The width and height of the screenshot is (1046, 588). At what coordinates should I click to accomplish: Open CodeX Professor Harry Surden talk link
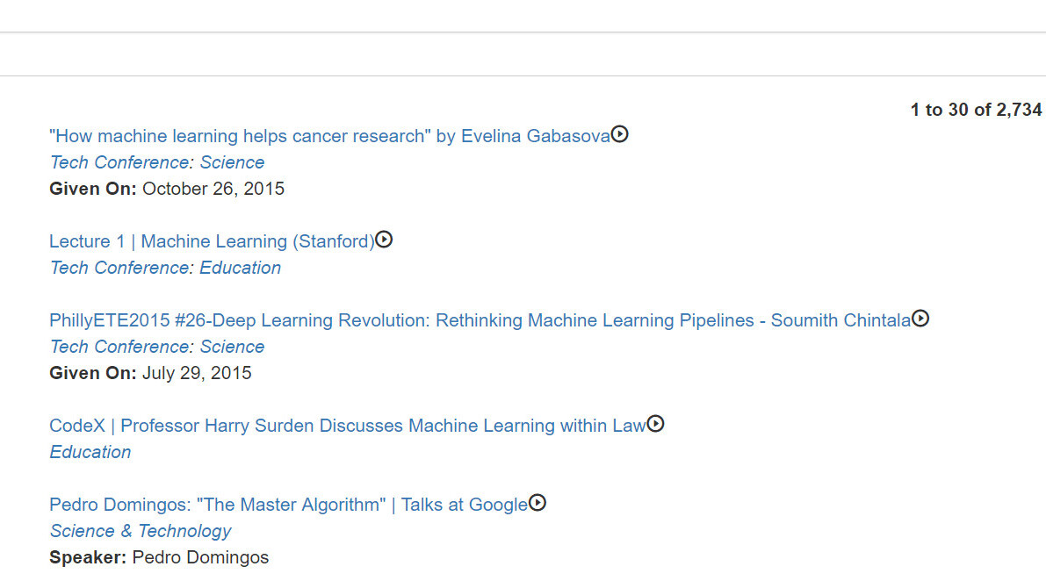[347, 426]
